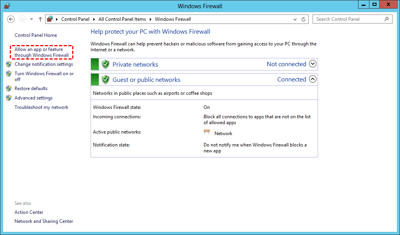The width and height of the screenshot is (400, 235).
Task: Click the search magnifier icon
Action: (x=387, y=19)
